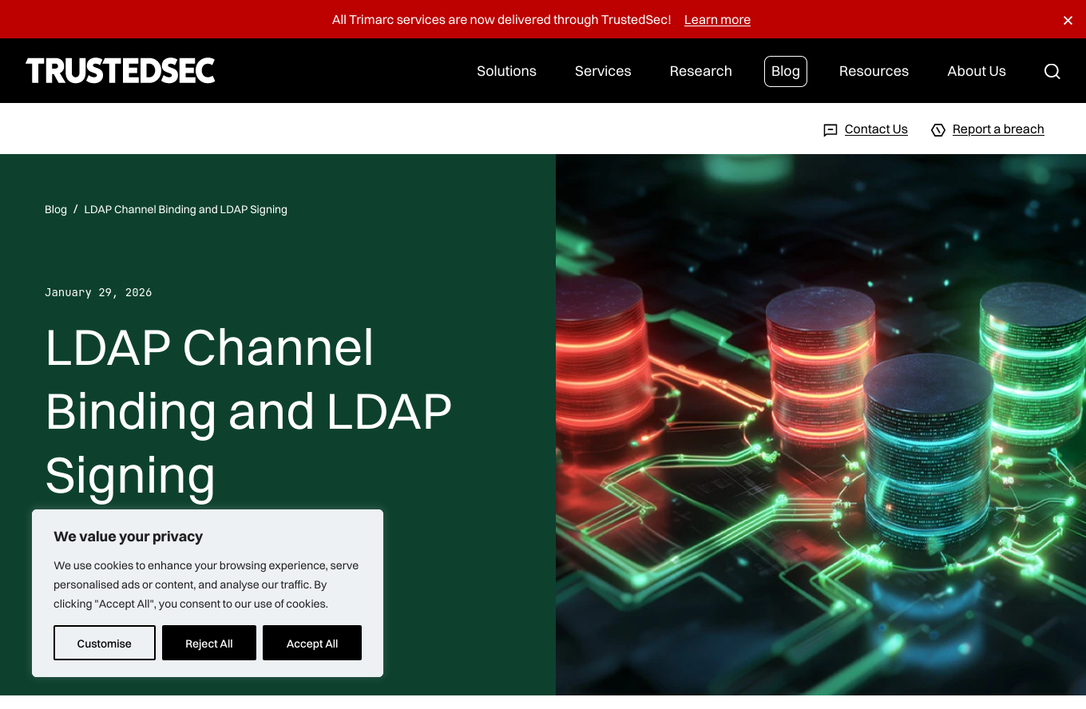1086x709 pixels.
Task: Reject All cookies
Action: (209, 643)
